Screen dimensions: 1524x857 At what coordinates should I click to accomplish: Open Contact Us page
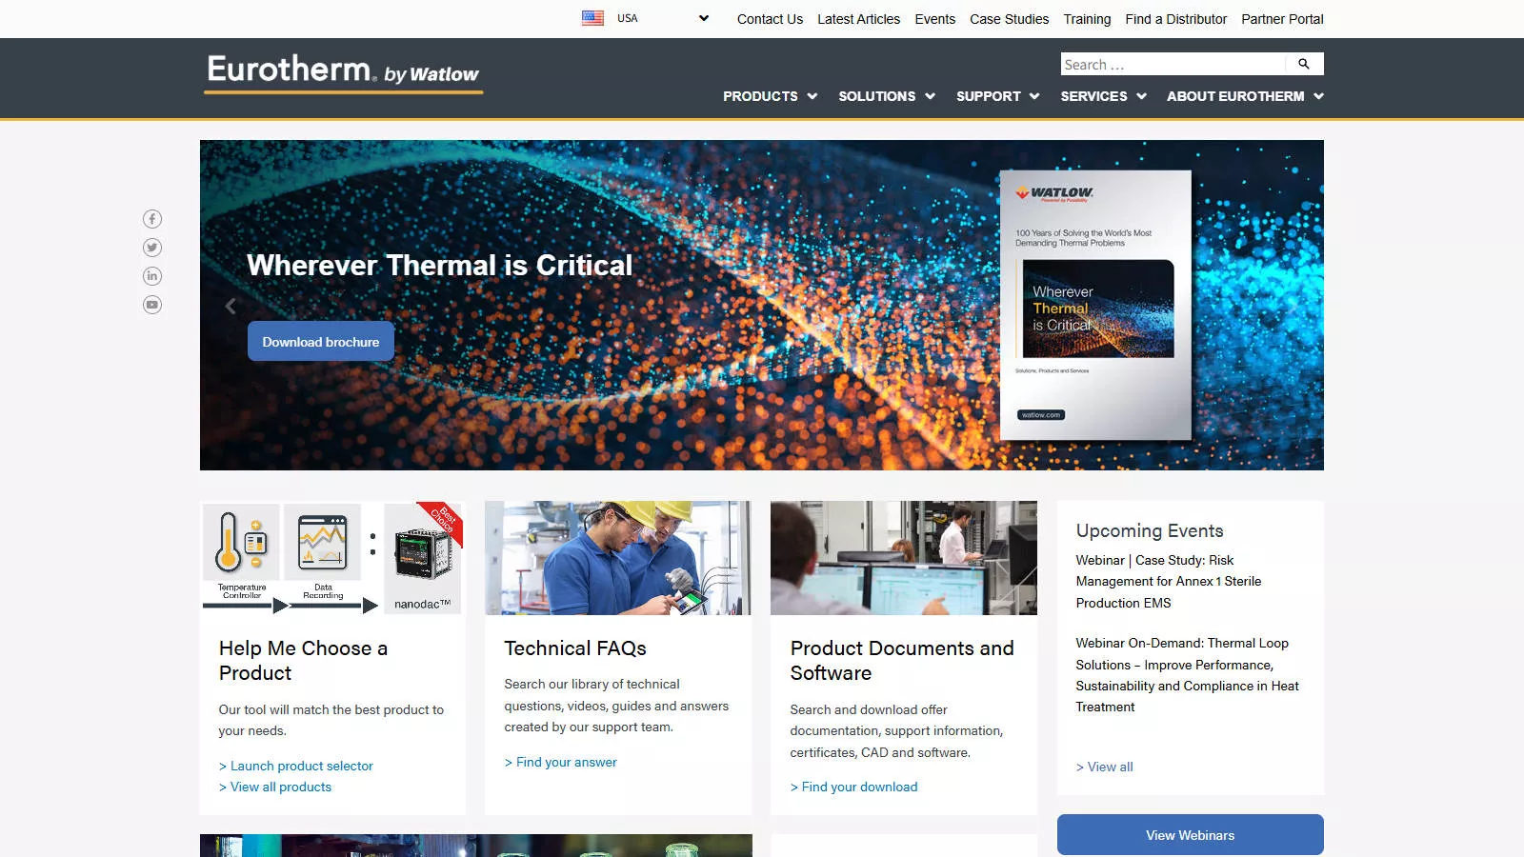click(770, 19)
